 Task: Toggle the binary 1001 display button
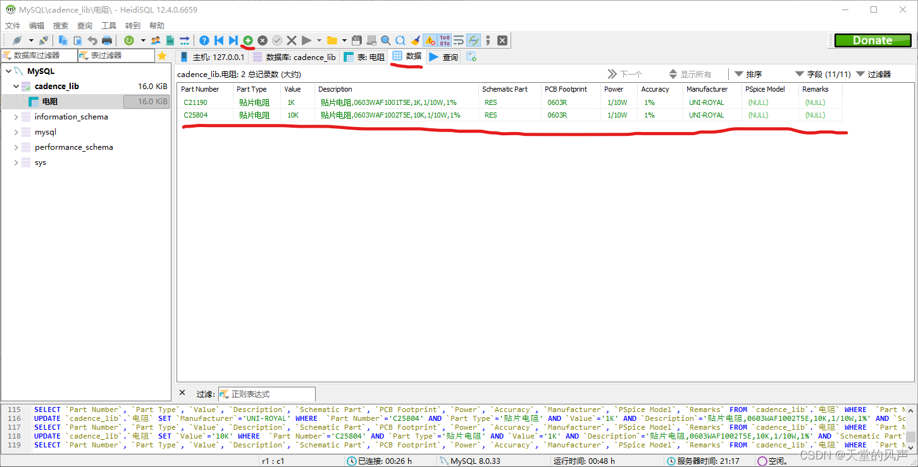pyautogui.click(x=445, y=40)
